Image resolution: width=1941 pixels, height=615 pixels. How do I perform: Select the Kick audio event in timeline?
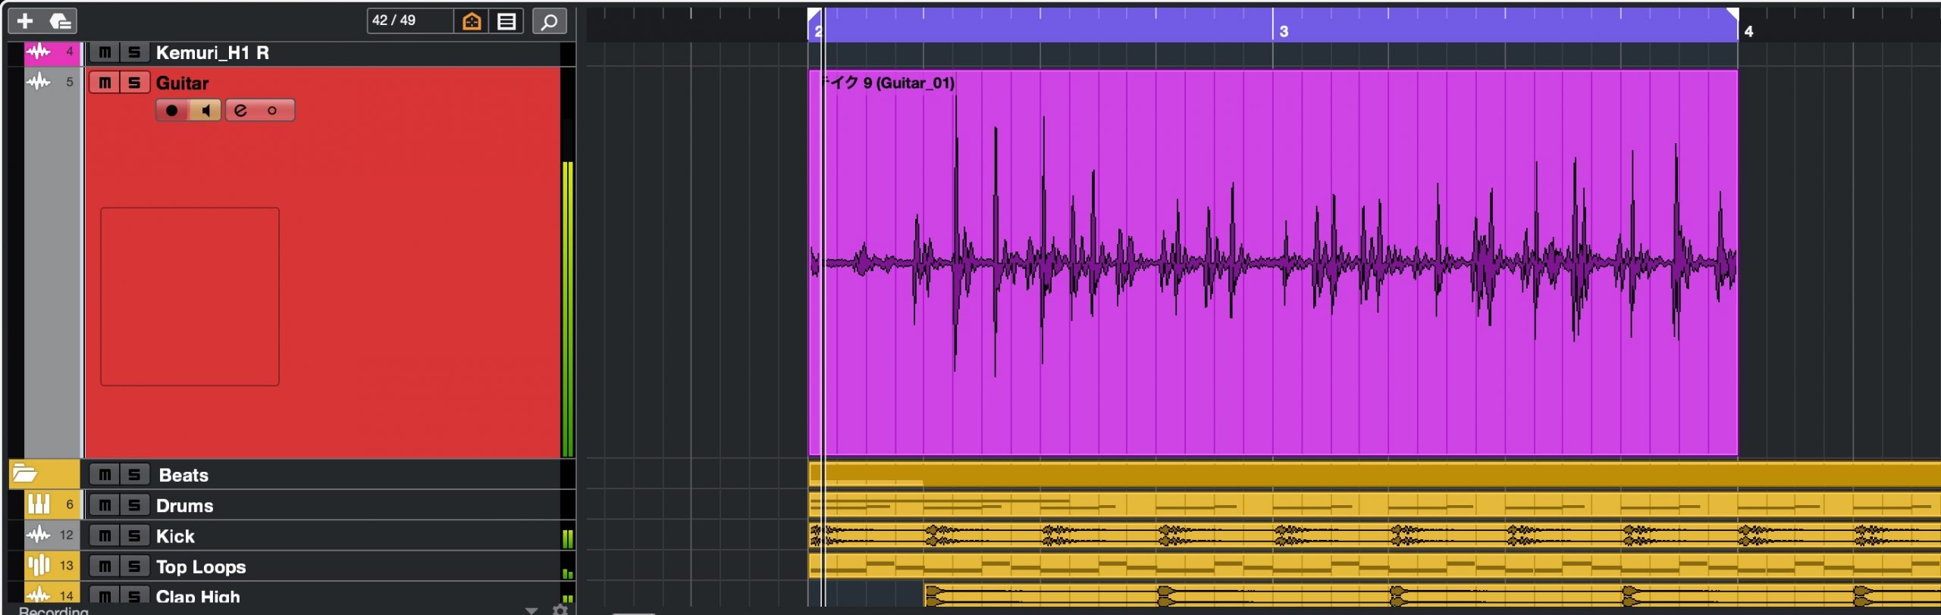pos(1375,535)
